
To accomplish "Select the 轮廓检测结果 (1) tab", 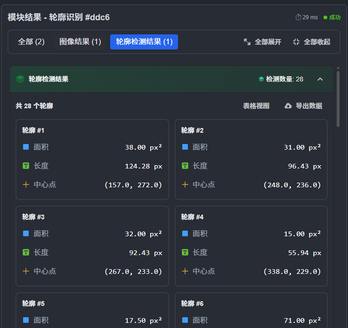I will pyautogui.click(x=144, y=42).
